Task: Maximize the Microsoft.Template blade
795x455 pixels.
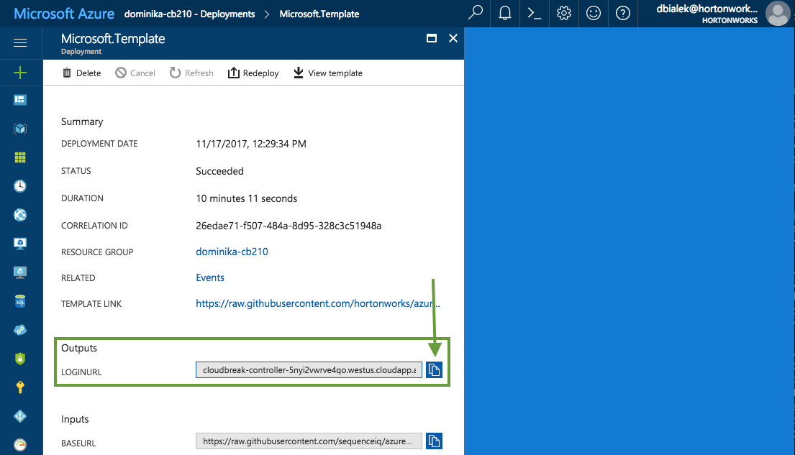Action: [x=432, y=39]
